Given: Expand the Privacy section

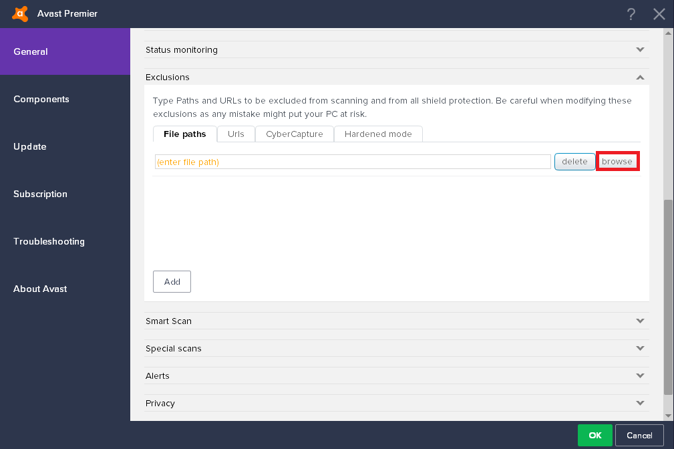Looking at the screenshot, I should click(x=640, y=404).
